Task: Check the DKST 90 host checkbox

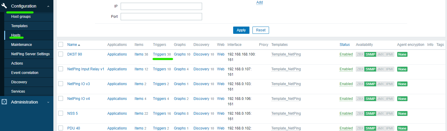Action: point(61,54)
